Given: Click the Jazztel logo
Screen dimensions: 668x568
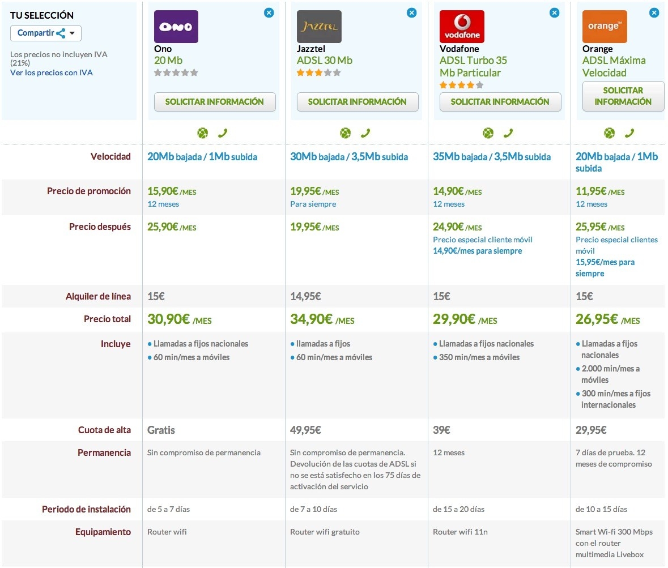Looking at the screenshot, I should pos(319,27).
